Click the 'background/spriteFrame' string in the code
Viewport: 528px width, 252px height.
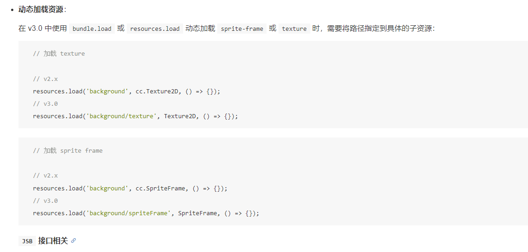pyautogui.click(x=128, y=213)
